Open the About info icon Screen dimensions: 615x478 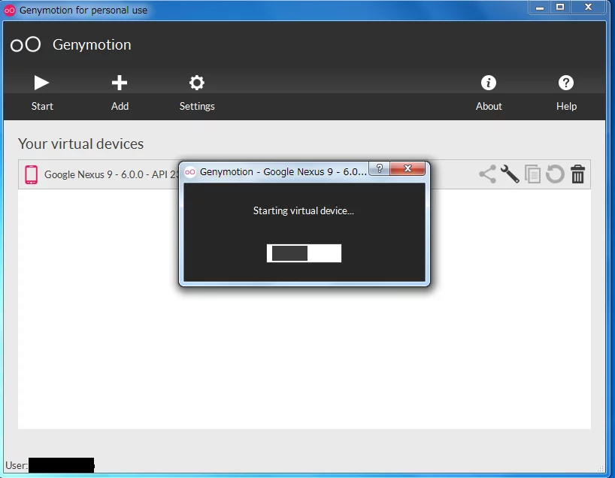coord(489,83)
